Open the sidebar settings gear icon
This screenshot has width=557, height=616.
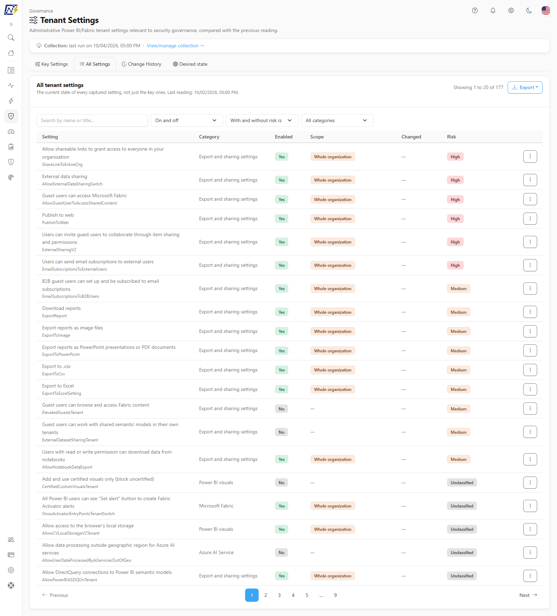[11, 570]
